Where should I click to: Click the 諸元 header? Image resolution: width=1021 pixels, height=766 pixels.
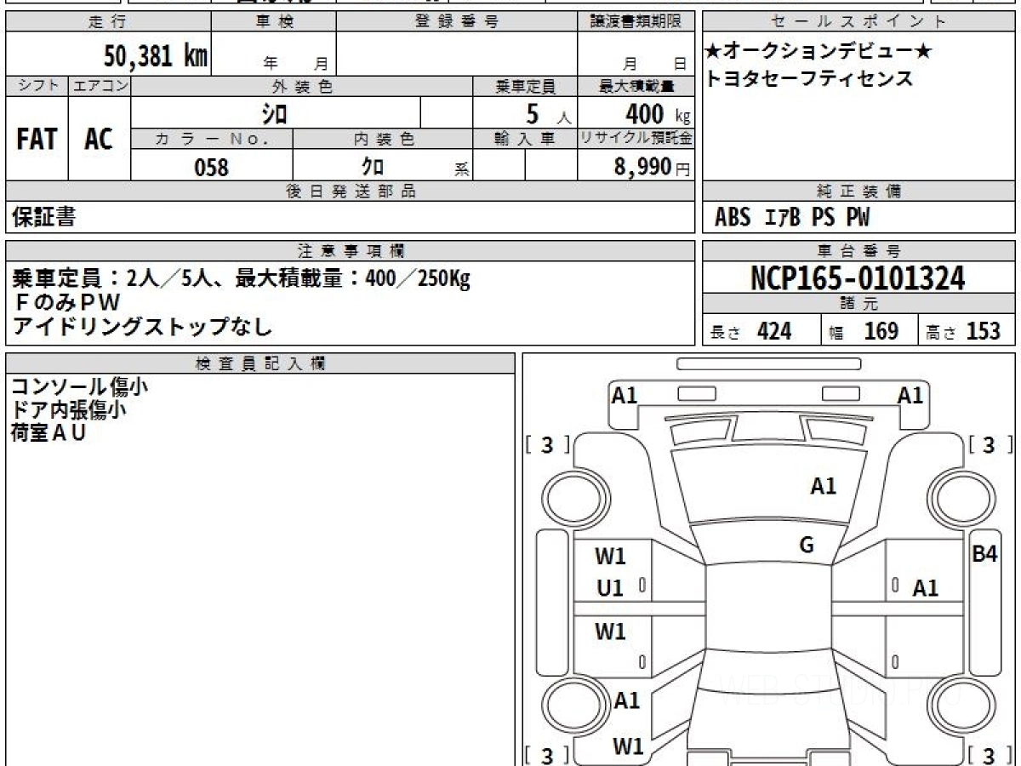(x=858, y=304)
